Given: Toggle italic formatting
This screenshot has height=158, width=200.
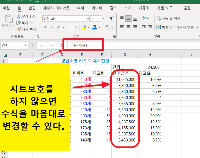Looking at the screenshot, I should click(x=52, y=27).
